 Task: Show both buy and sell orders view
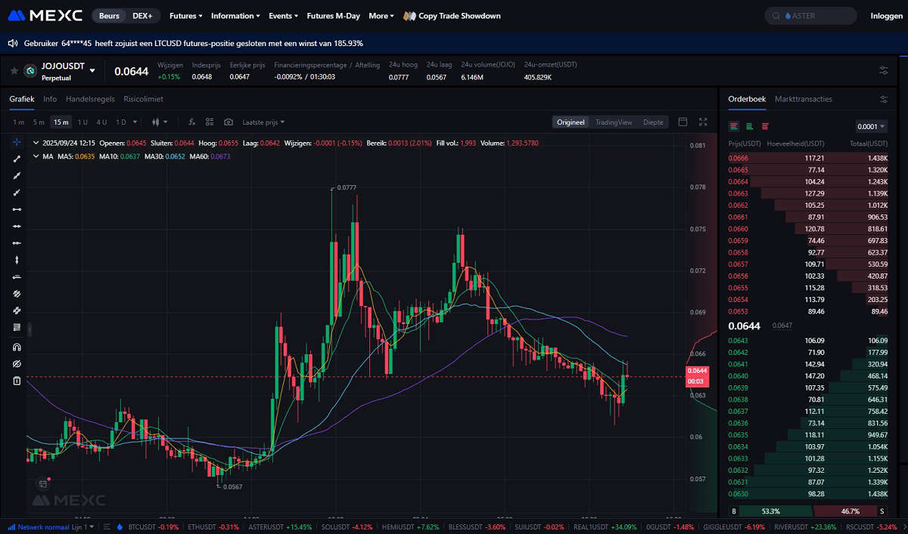pos(733,126)
